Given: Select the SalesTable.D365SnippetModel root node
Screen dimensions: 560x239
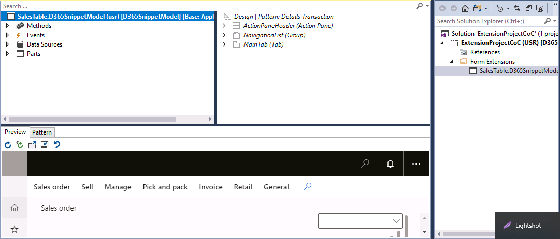Looking at the screenshot, I should (108, 17).
